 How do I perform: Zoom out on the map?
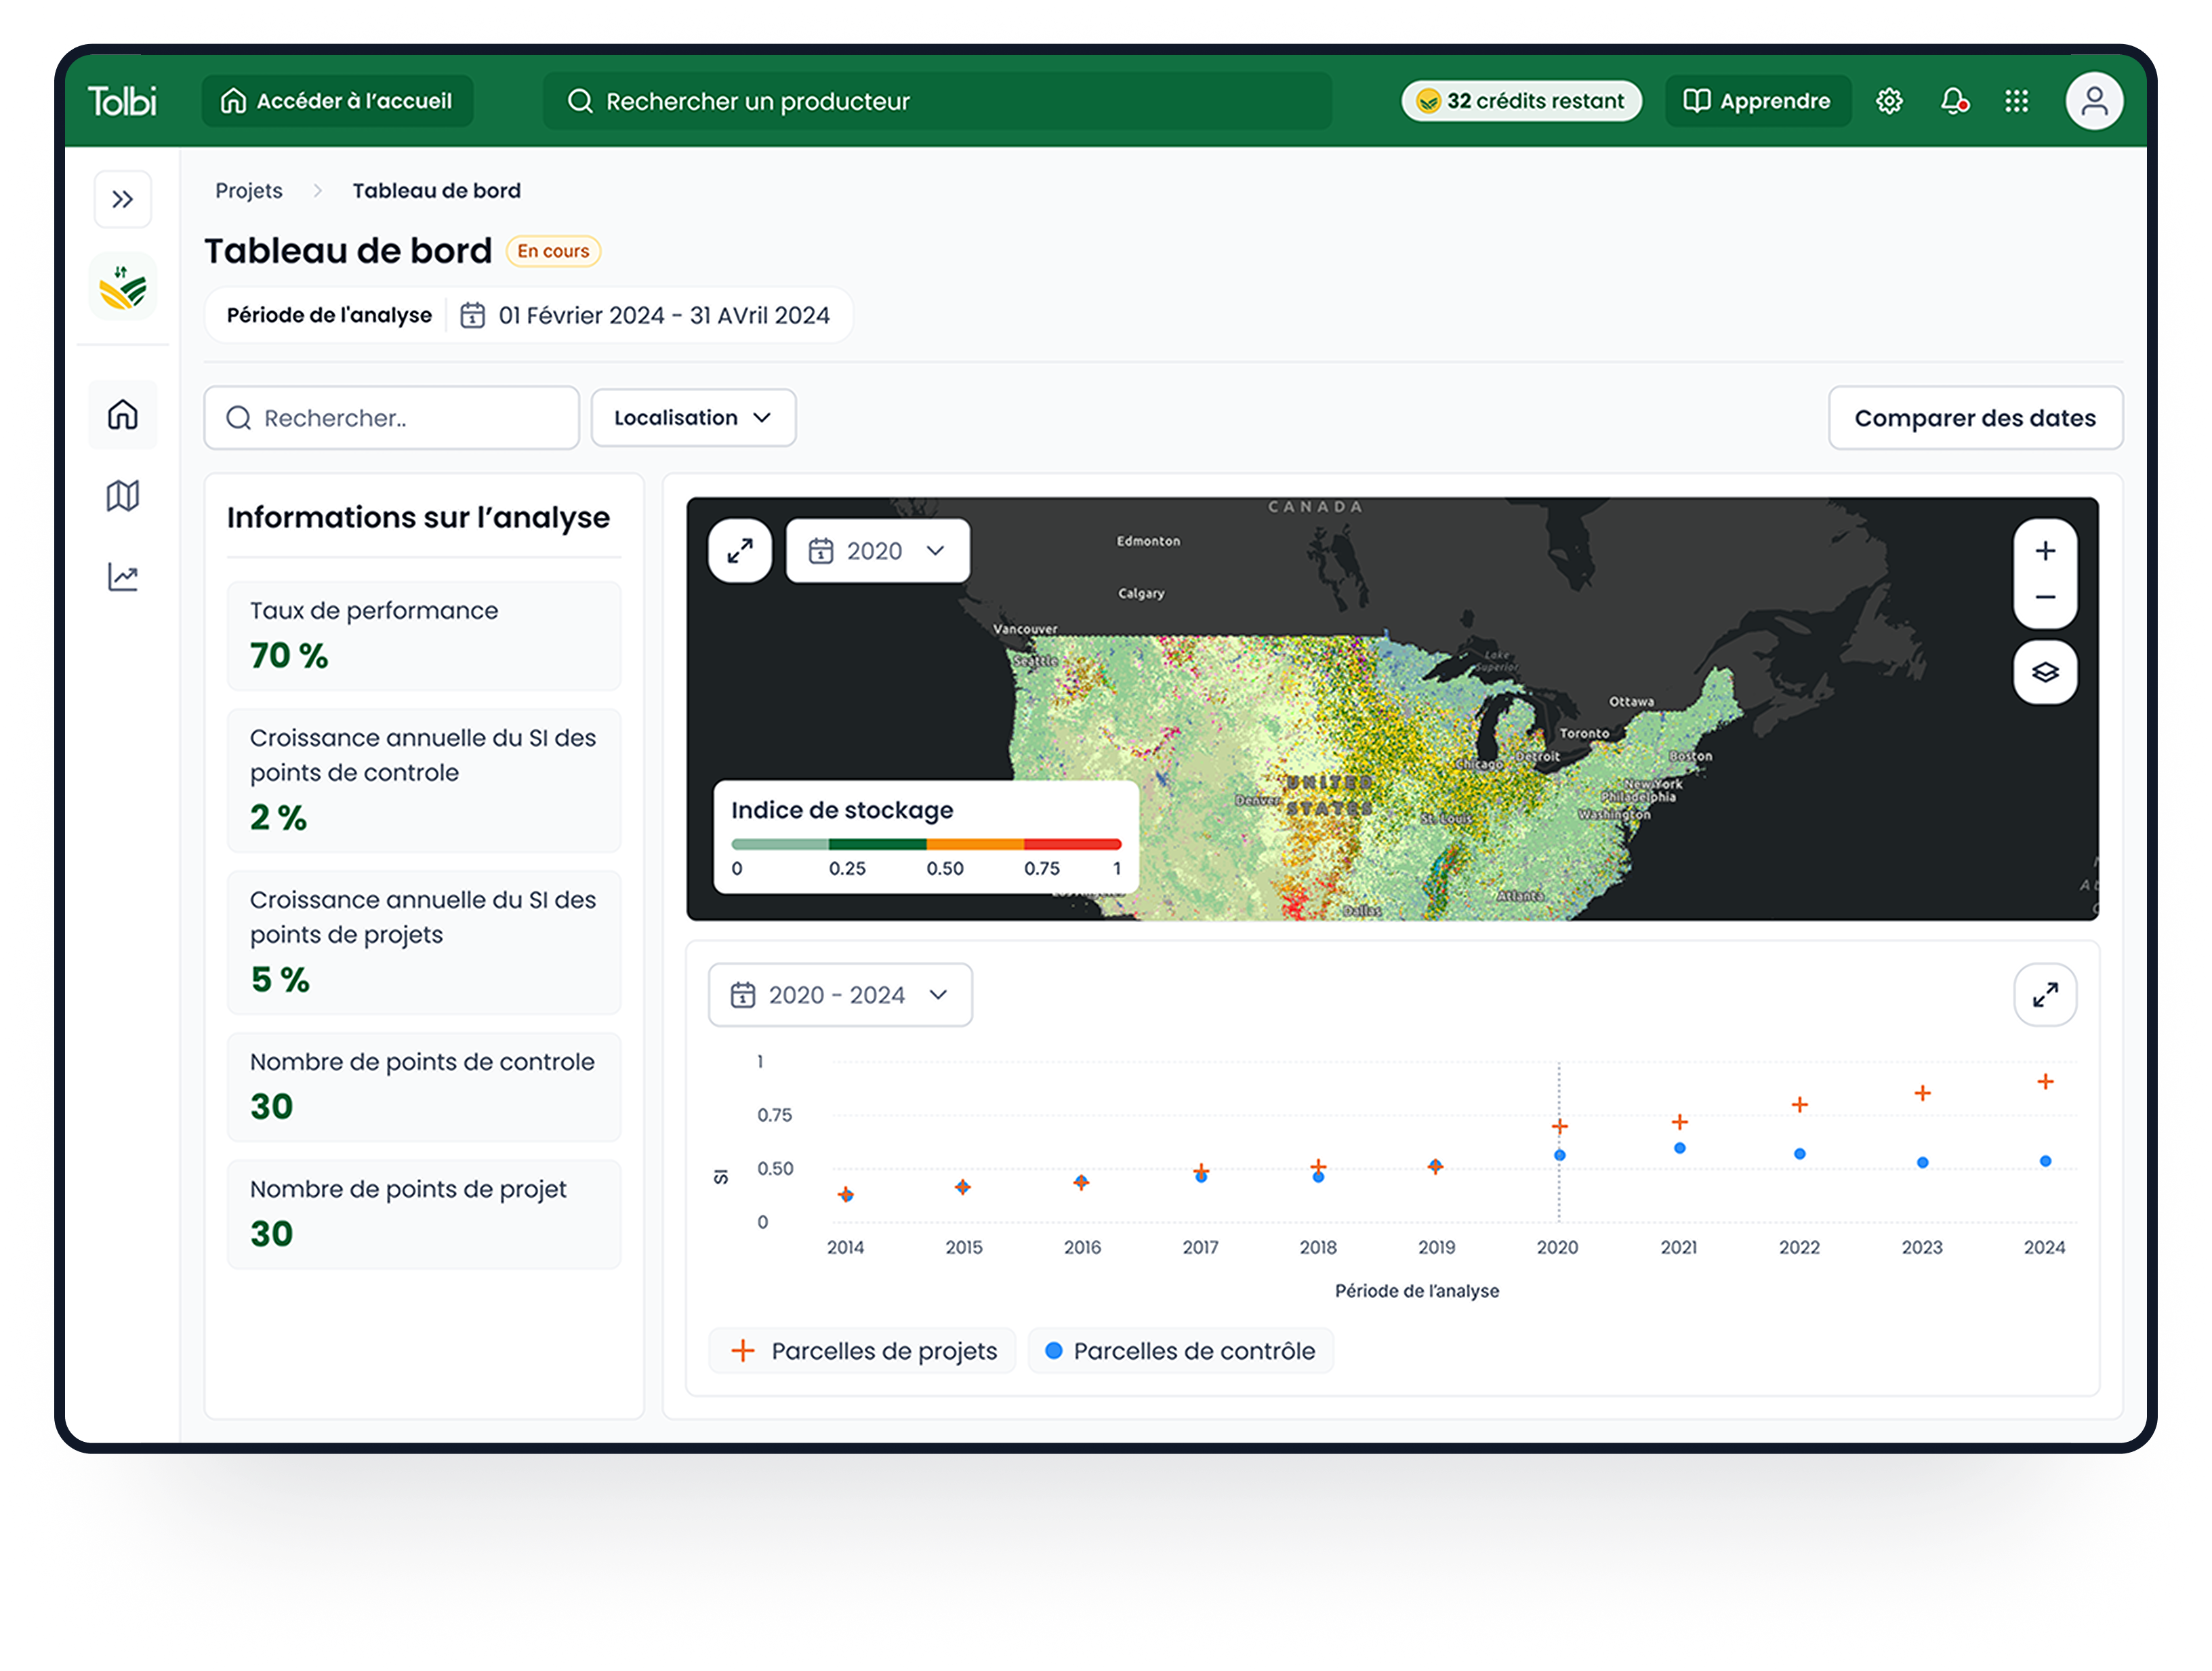[2045, 598]
